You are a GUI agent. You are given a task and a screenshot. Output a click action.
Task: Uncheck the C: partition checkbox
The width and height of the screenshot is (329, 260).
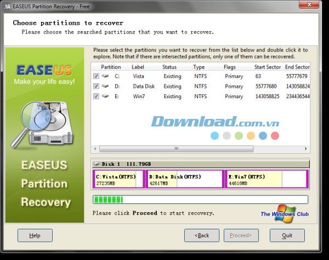(96, 76)
